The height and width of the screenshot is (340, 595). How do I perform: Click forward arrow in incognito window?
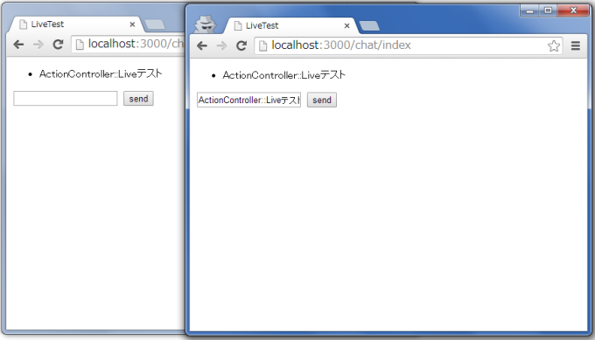pyautogui.click(x=221, y=45)
